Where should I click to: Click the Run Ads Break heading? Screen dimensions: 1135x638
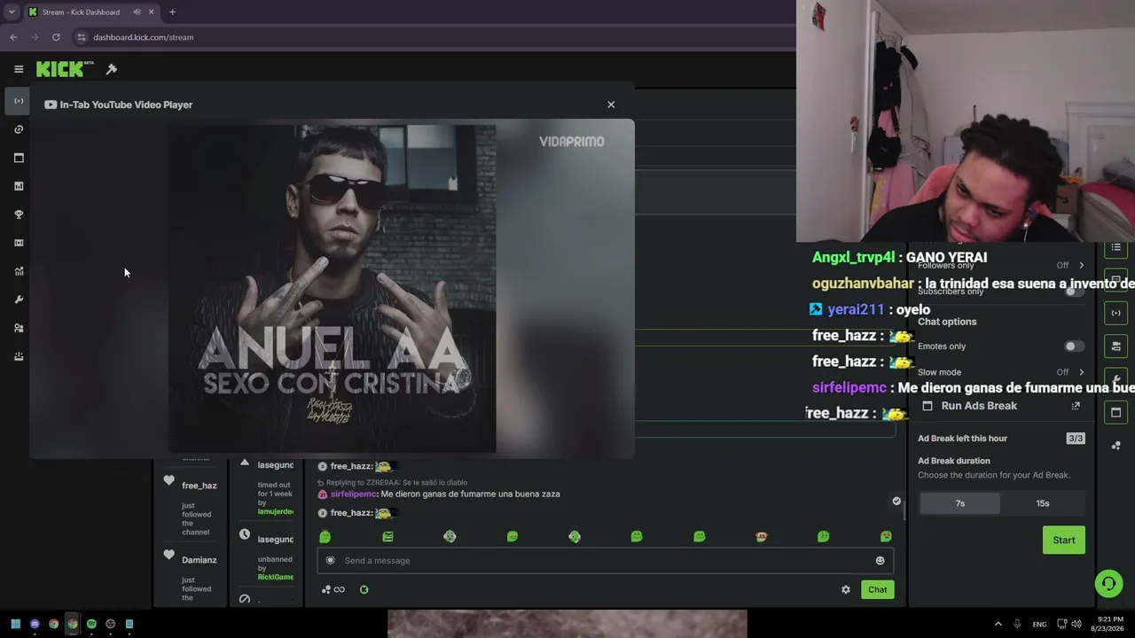[x=979, y=406]
